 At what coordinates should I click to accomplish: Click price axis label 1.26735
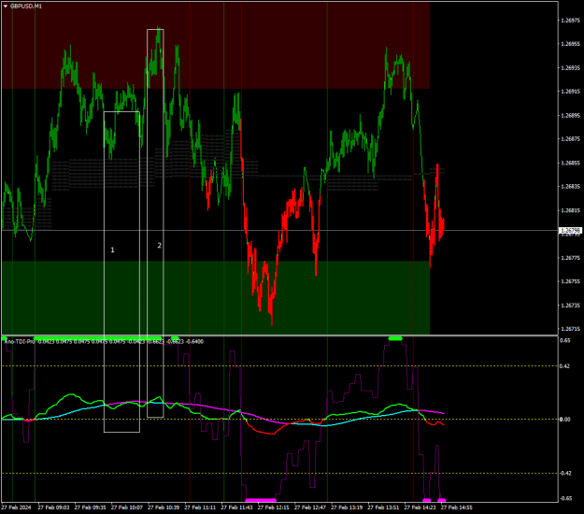tap(570, 306)
